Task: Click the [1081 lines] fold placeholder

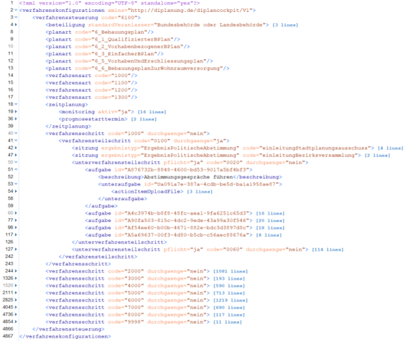Action: [231, 271]
